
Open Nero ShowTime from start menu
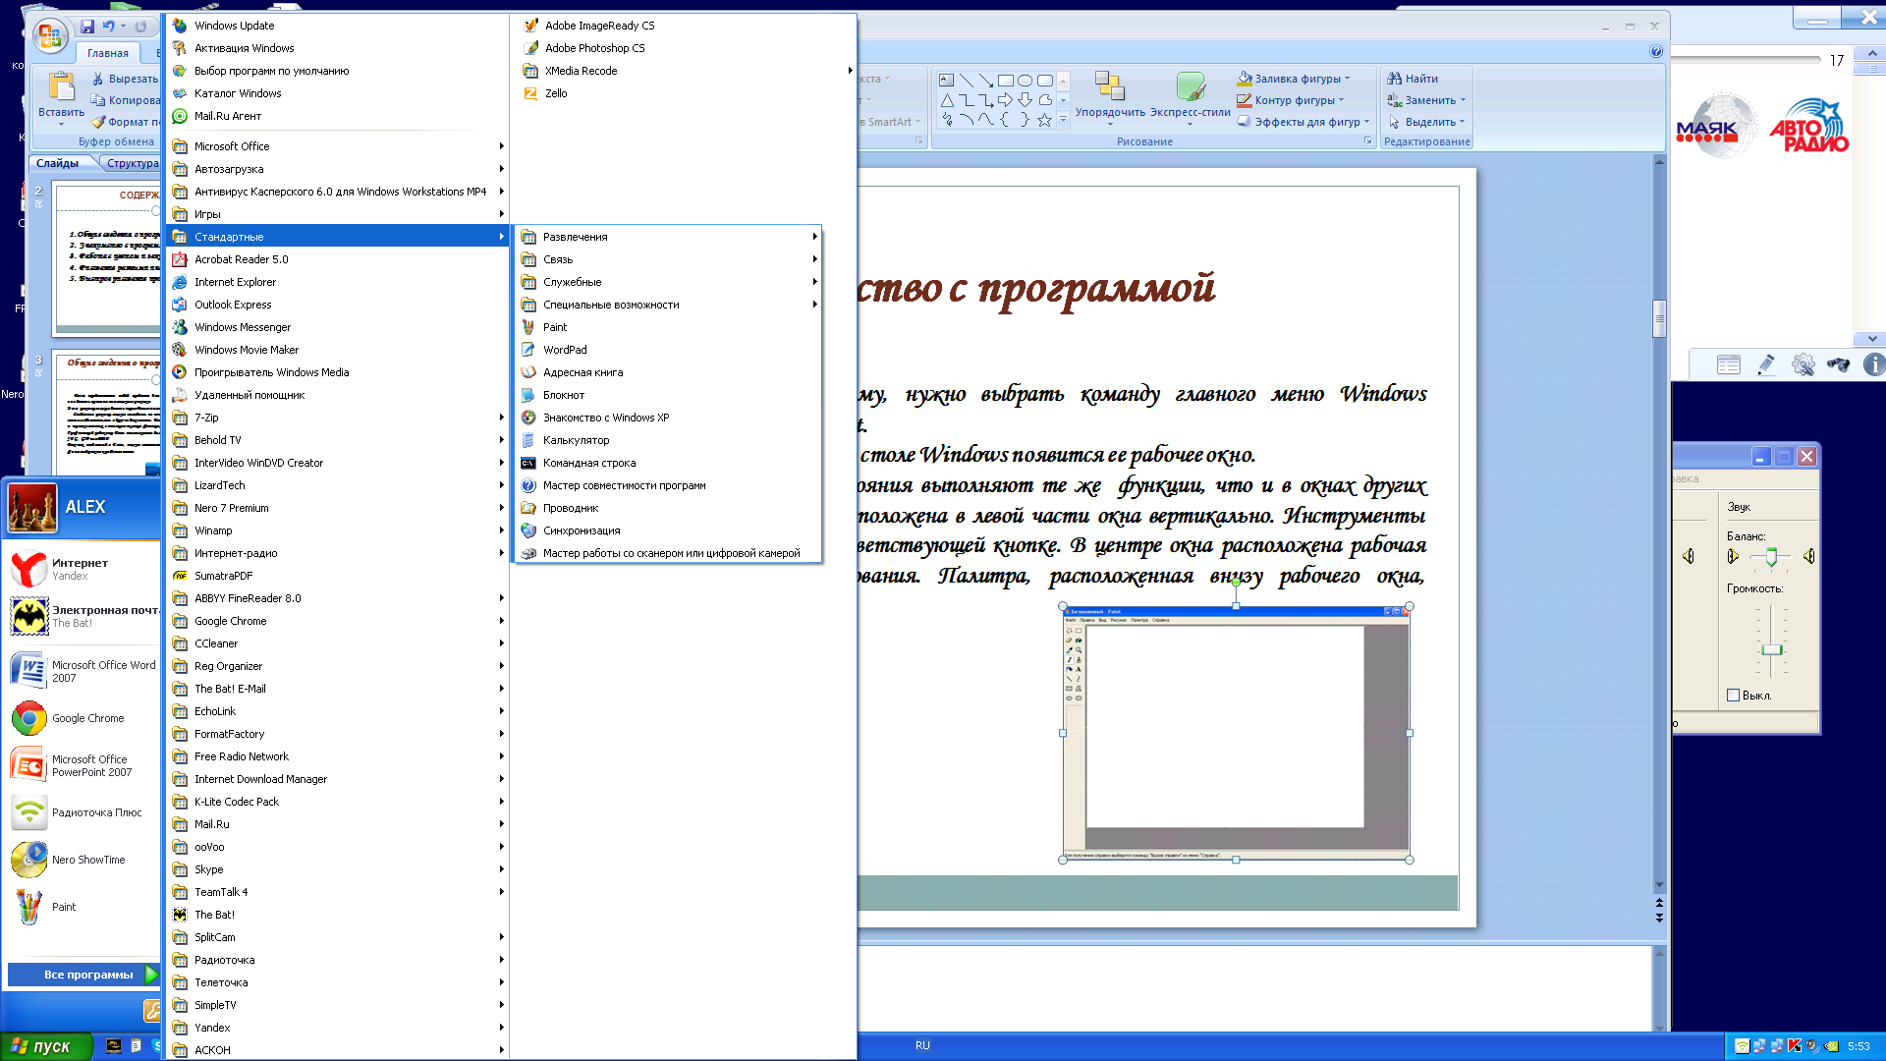pyautogui.click(x=83, y=860)
